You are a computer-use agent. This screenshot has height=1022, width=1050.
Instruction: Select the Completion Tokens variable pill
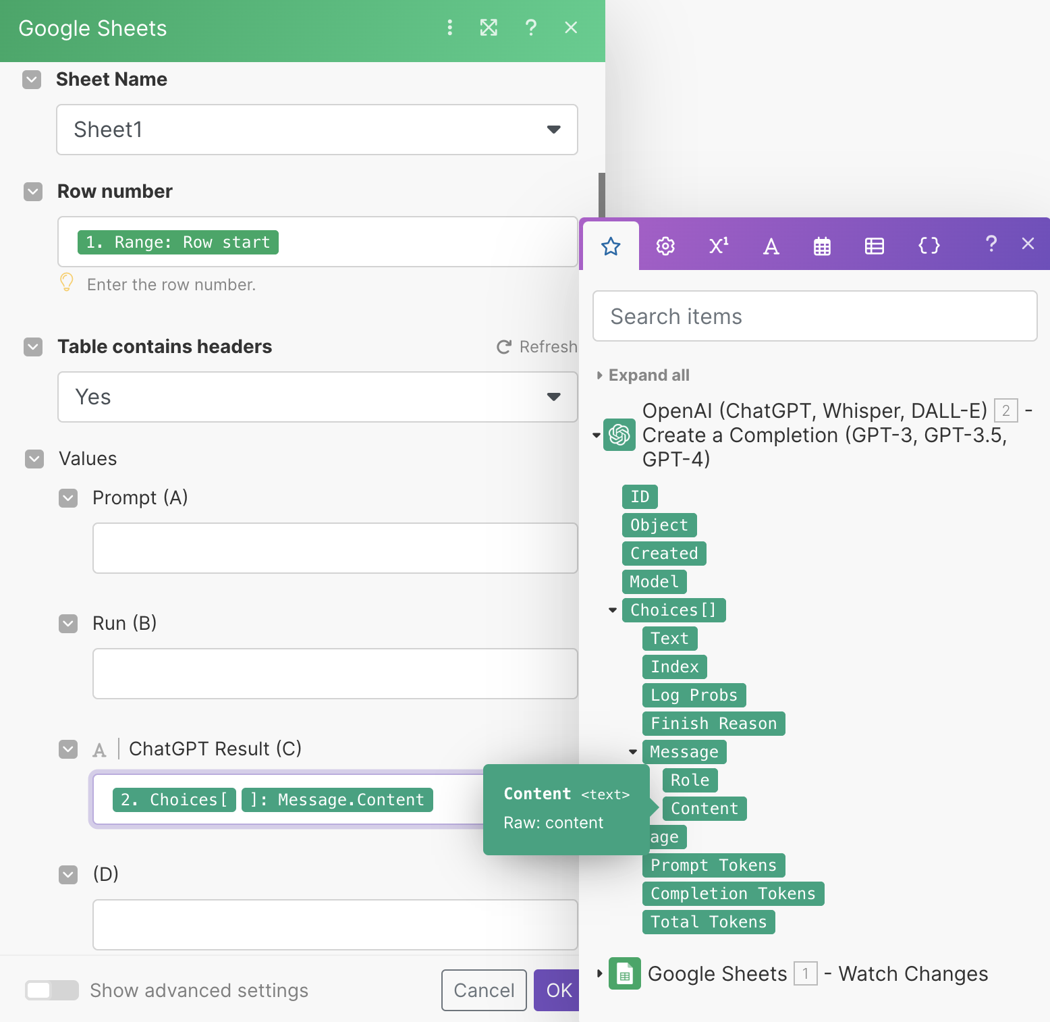(733, 894)
